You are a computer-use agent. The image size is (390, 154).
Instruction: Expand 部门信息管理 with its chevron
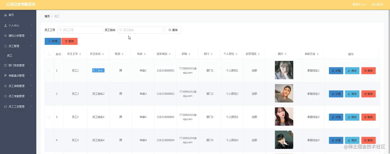click(31, 65)
